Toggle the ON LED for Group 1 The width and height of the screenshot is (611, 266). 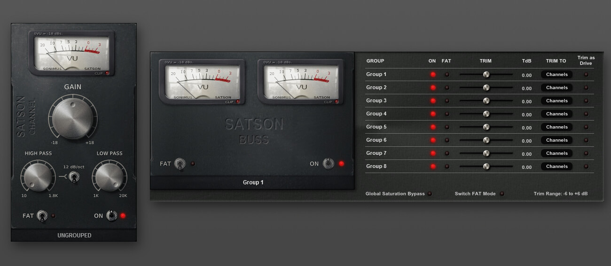pos(433,75)
